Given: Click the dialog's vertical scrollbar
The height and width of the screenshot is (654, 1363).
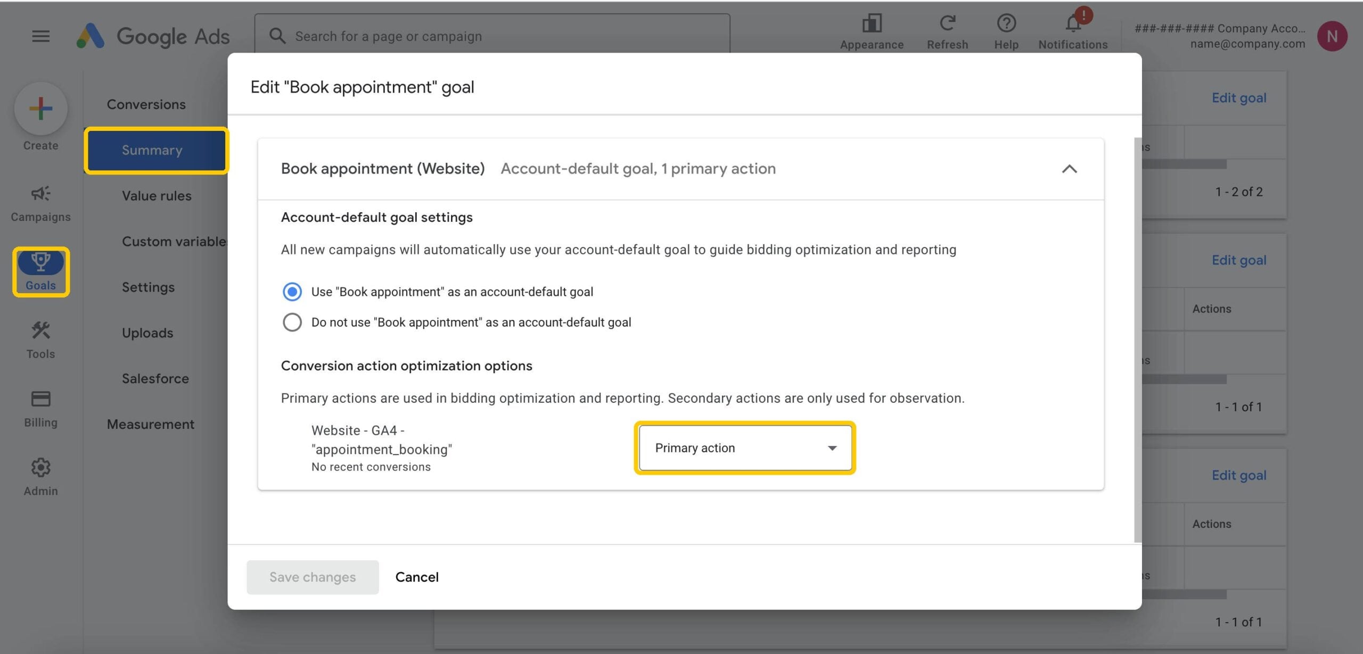Looking at the screenshot, I should point(1138,340).
